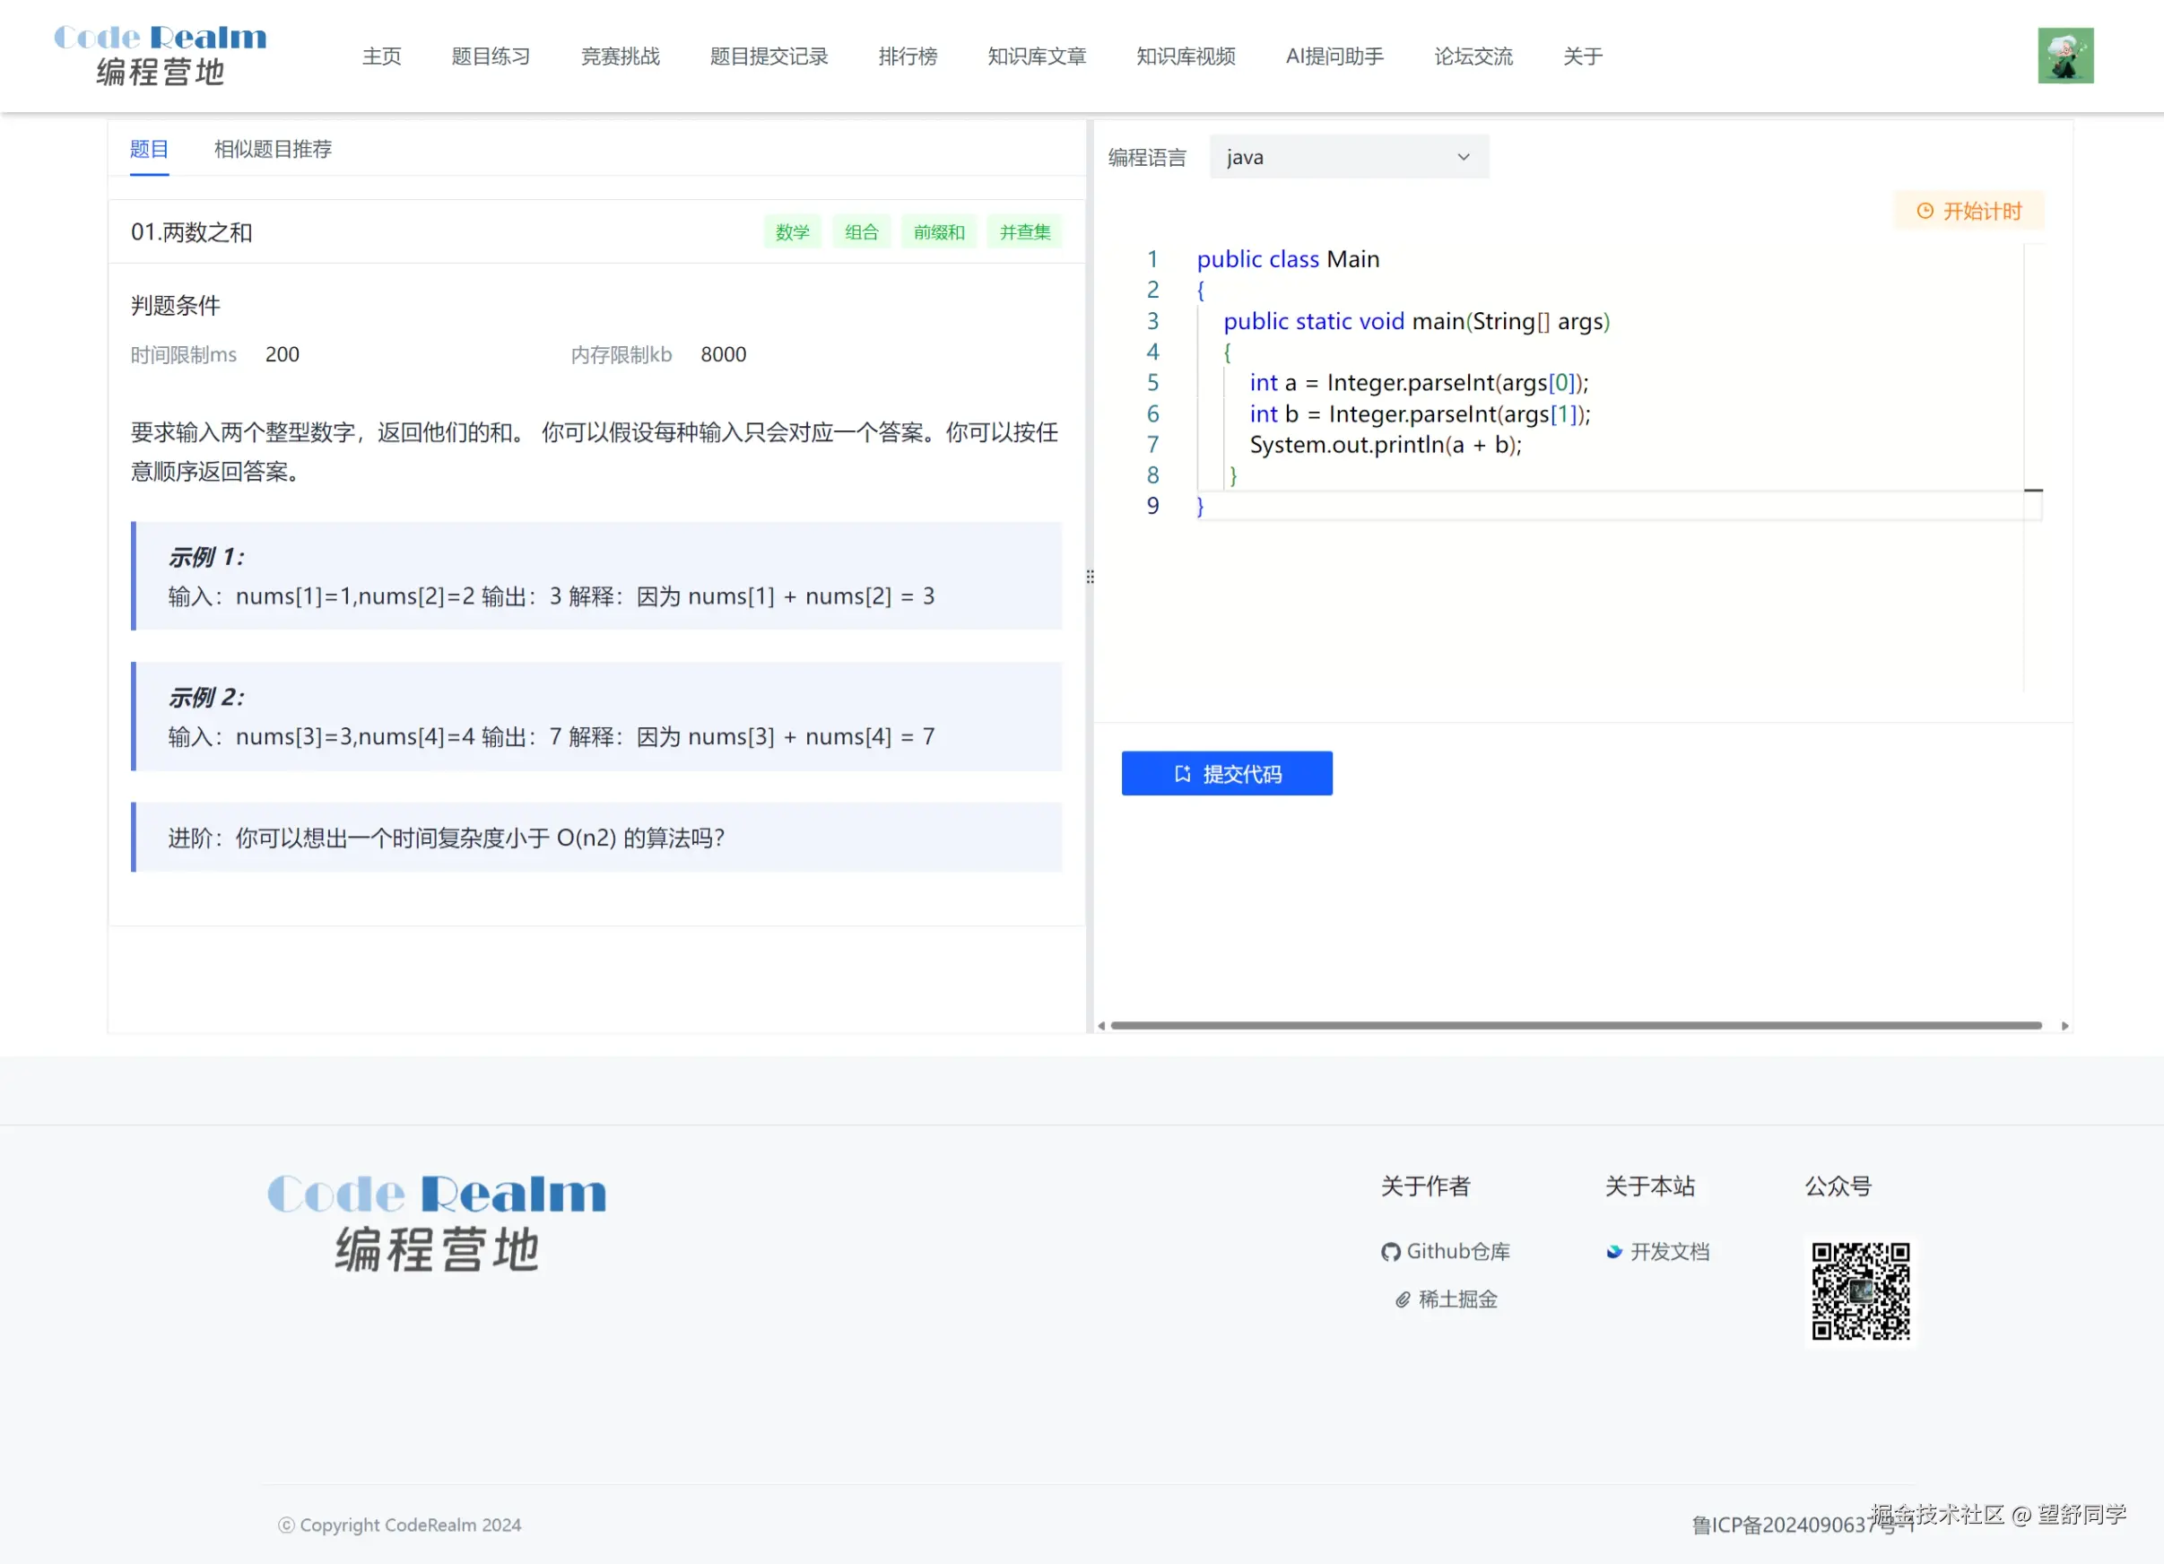Screen dimensions: 2164x1564
Task: Click the 并查集 tag
Action: point(1024,232)
